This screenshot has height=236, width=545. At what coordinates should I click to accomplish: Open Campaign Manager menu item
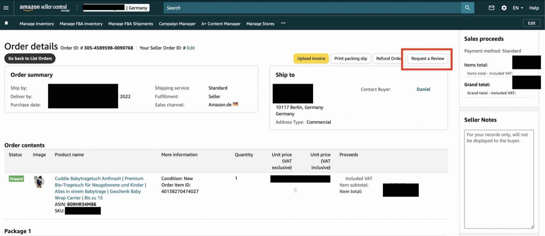[x=177, y=24]
